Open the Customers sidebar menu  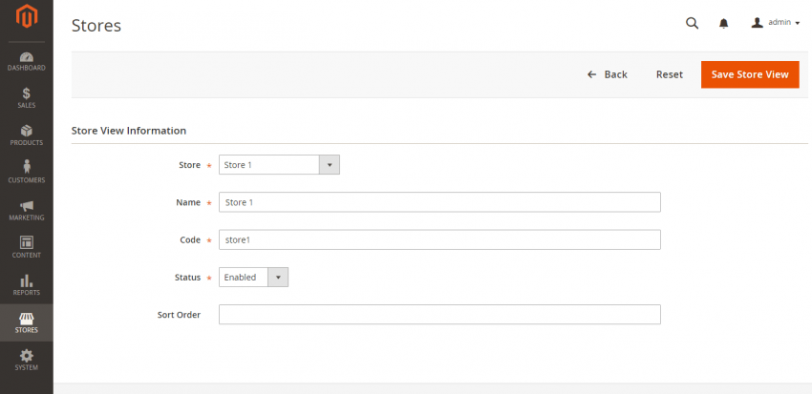tap(27, 173)
